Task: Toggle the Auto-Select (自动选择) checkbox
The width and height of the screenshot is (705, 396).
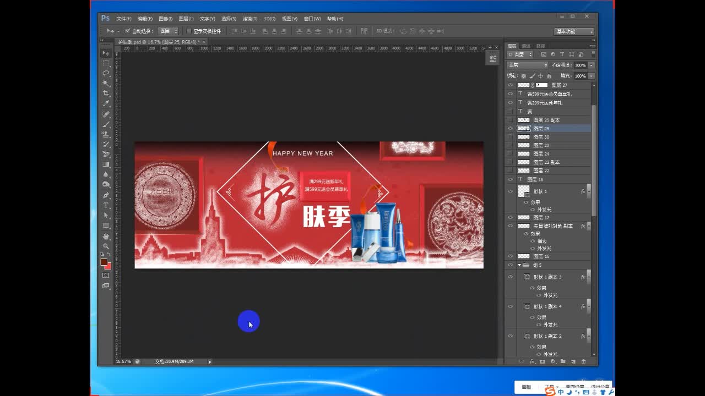Action: pos(128,31)
